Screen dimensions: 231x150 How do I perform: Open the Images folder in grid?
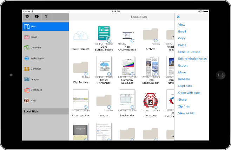[104, 101]
